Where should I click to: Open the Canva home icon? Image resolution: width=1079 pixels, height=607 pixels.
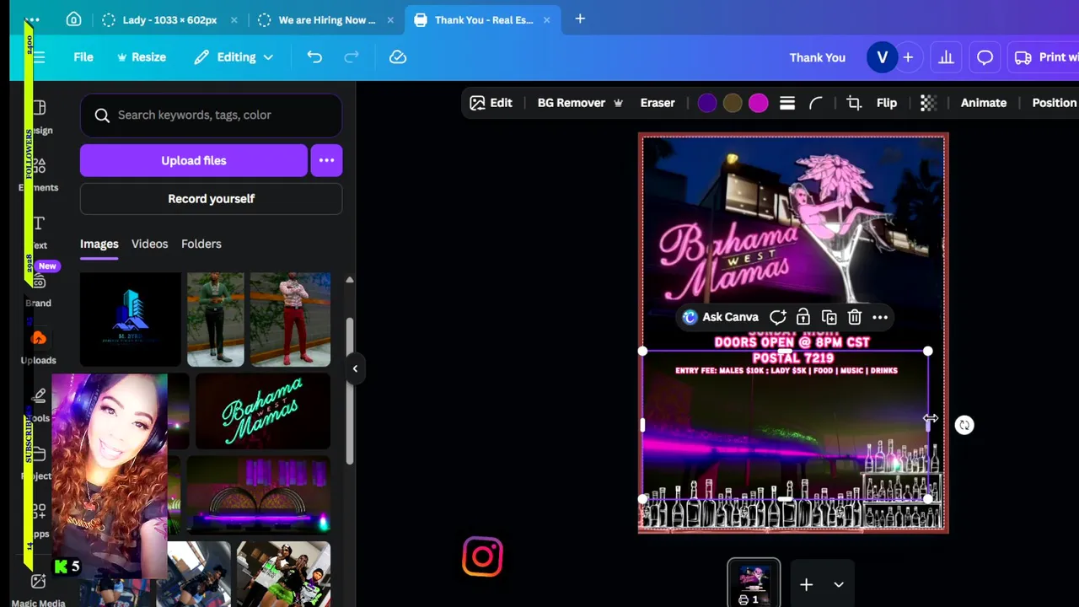73,19
